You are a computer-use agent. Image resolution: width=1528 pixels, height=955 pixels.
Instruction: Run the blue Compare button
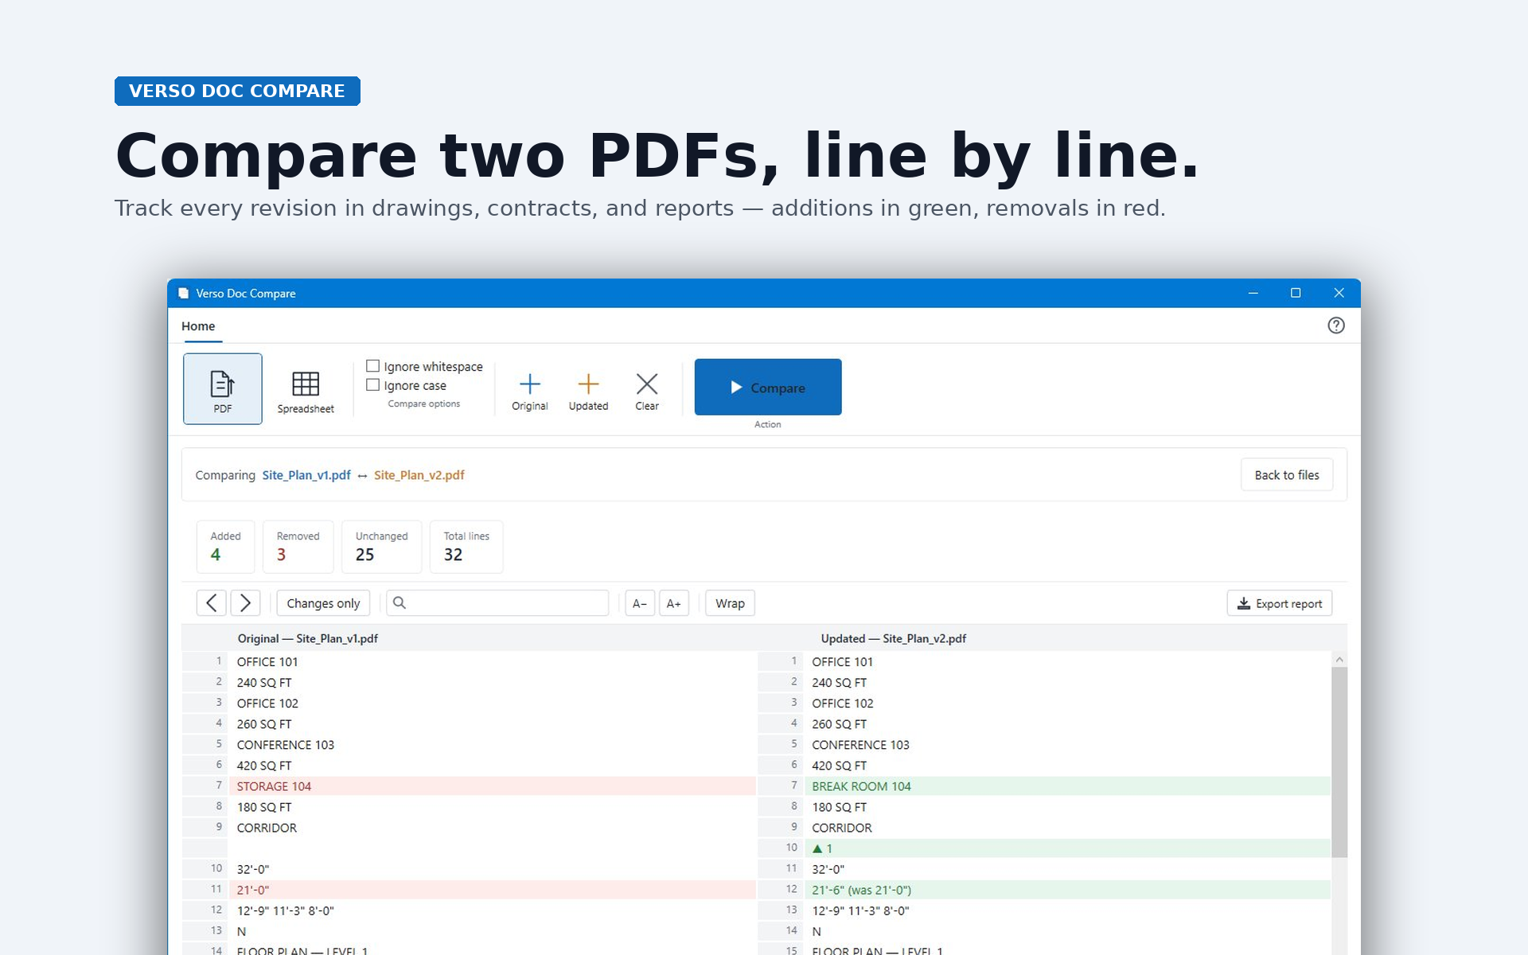[x=768, y=387]
